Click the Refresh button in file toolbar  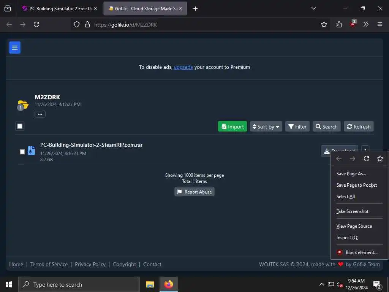(x=359, y=127)
